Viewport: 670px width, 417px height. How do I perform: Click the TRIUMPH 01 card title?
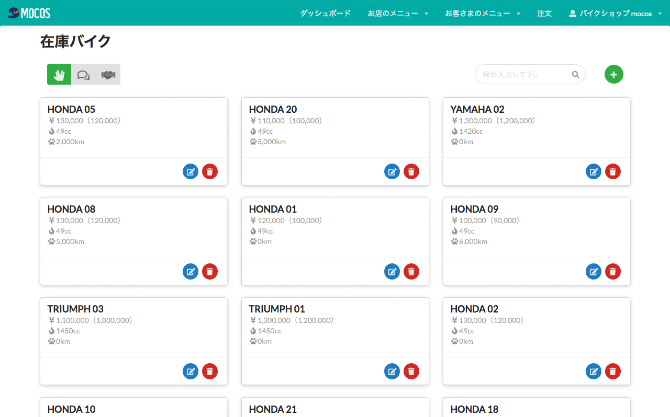coord(277,309)
